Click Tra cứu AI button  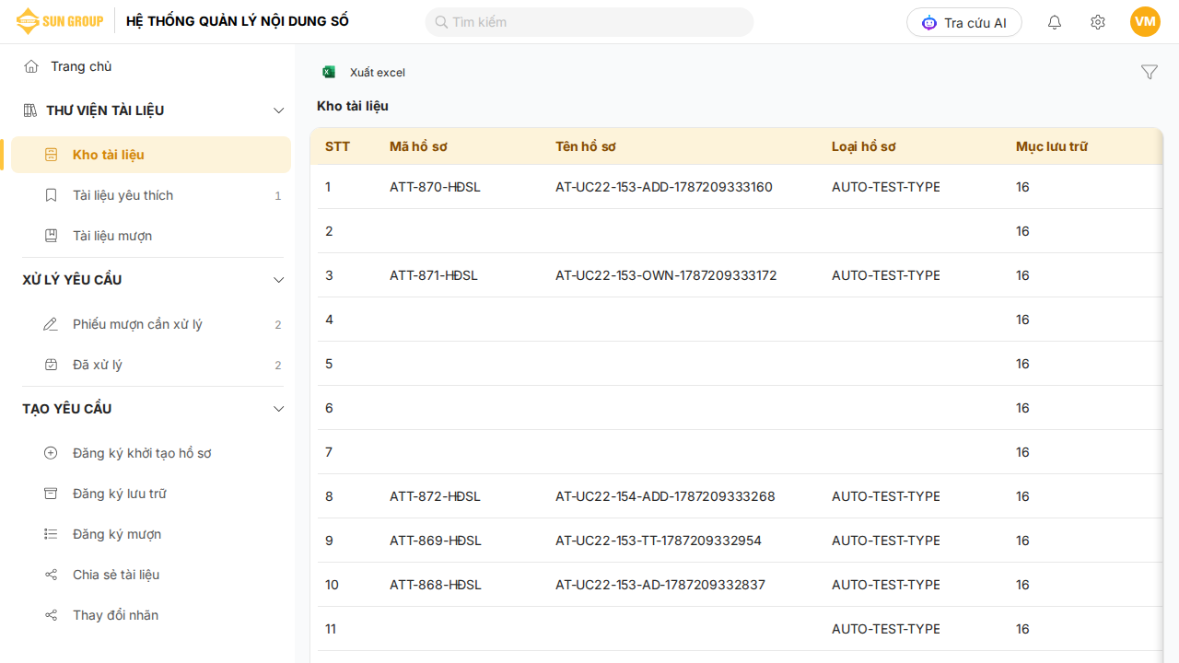(x=964, y=22)
